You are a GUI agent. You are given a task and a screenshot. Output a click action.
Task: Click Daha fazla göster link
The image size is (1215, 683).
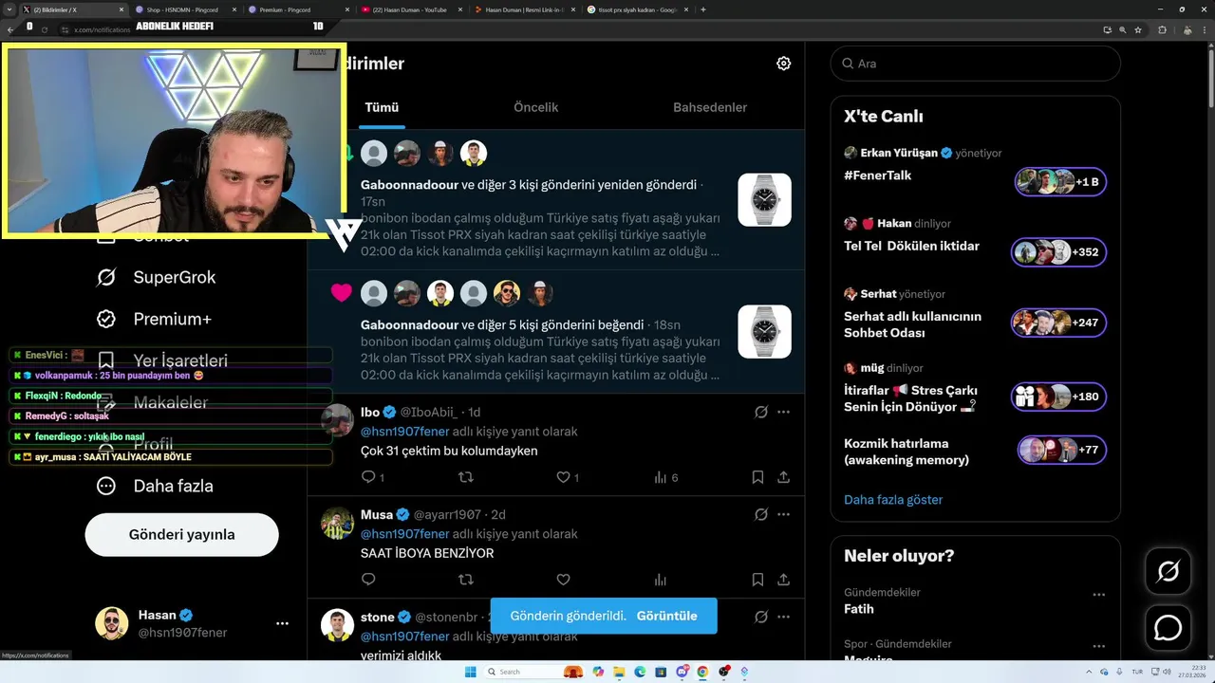pos(893,499)
